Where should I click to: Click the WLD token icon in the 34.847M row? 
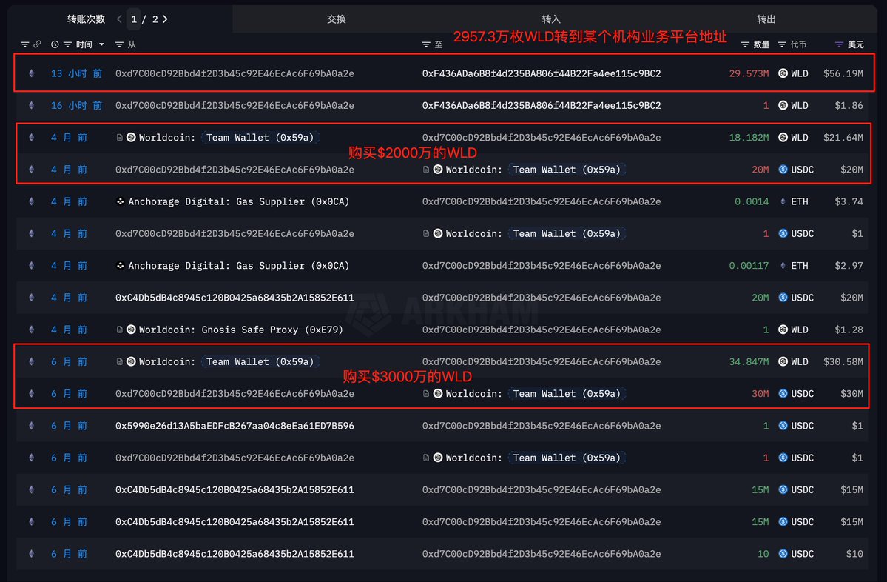point(783,362)
